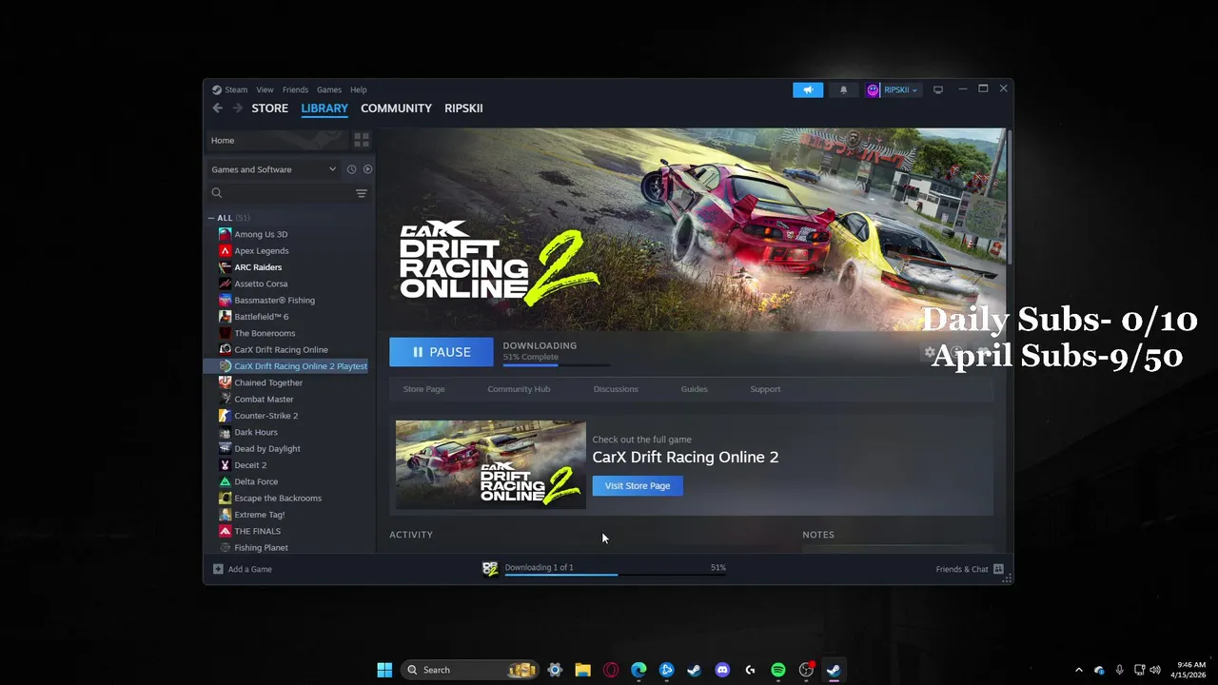Open the Help menu
The width and height of the screenshot is (1218, 685).
coord(358,89)
